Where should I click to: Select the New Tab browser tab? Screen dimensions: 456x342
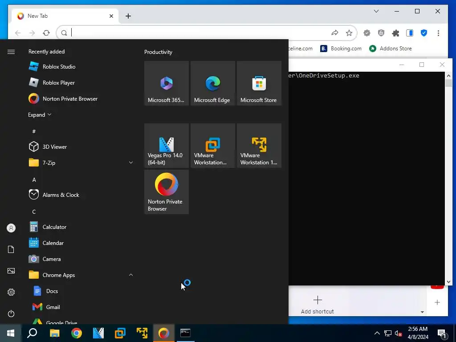[x=65, y=16]
